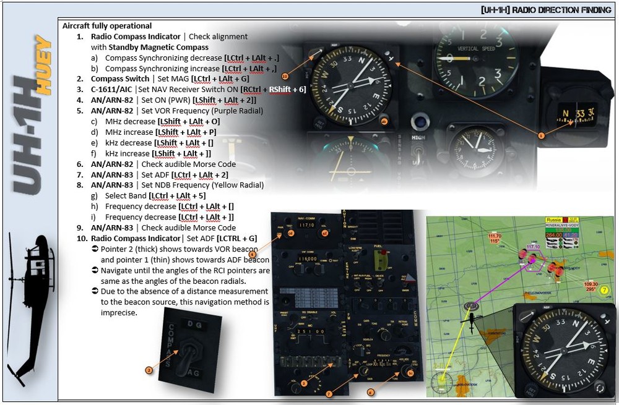Image resolution: width=619 pixels, height=405 pixels.
Task: Click 'AN/ARN-82 | Check audible Morse Code'
Action: click(163, 164)
